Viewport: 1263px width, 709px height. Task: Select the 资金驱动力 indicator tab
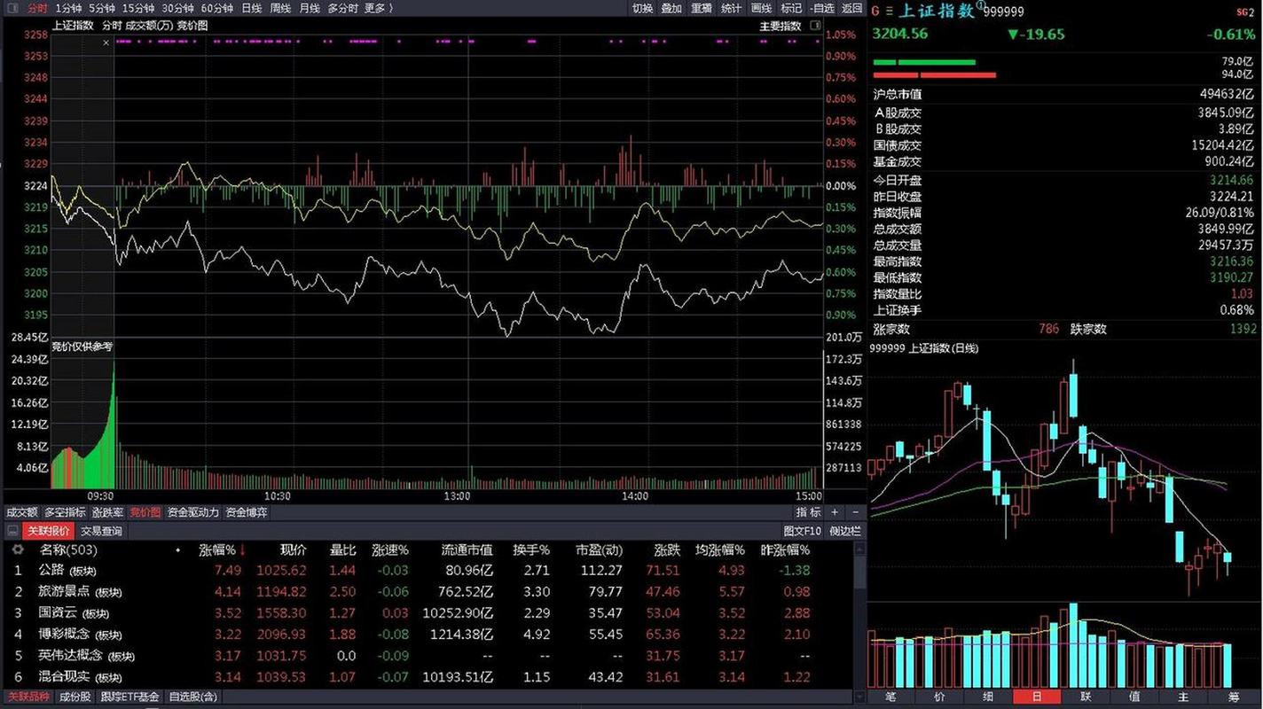pos(192,512)
